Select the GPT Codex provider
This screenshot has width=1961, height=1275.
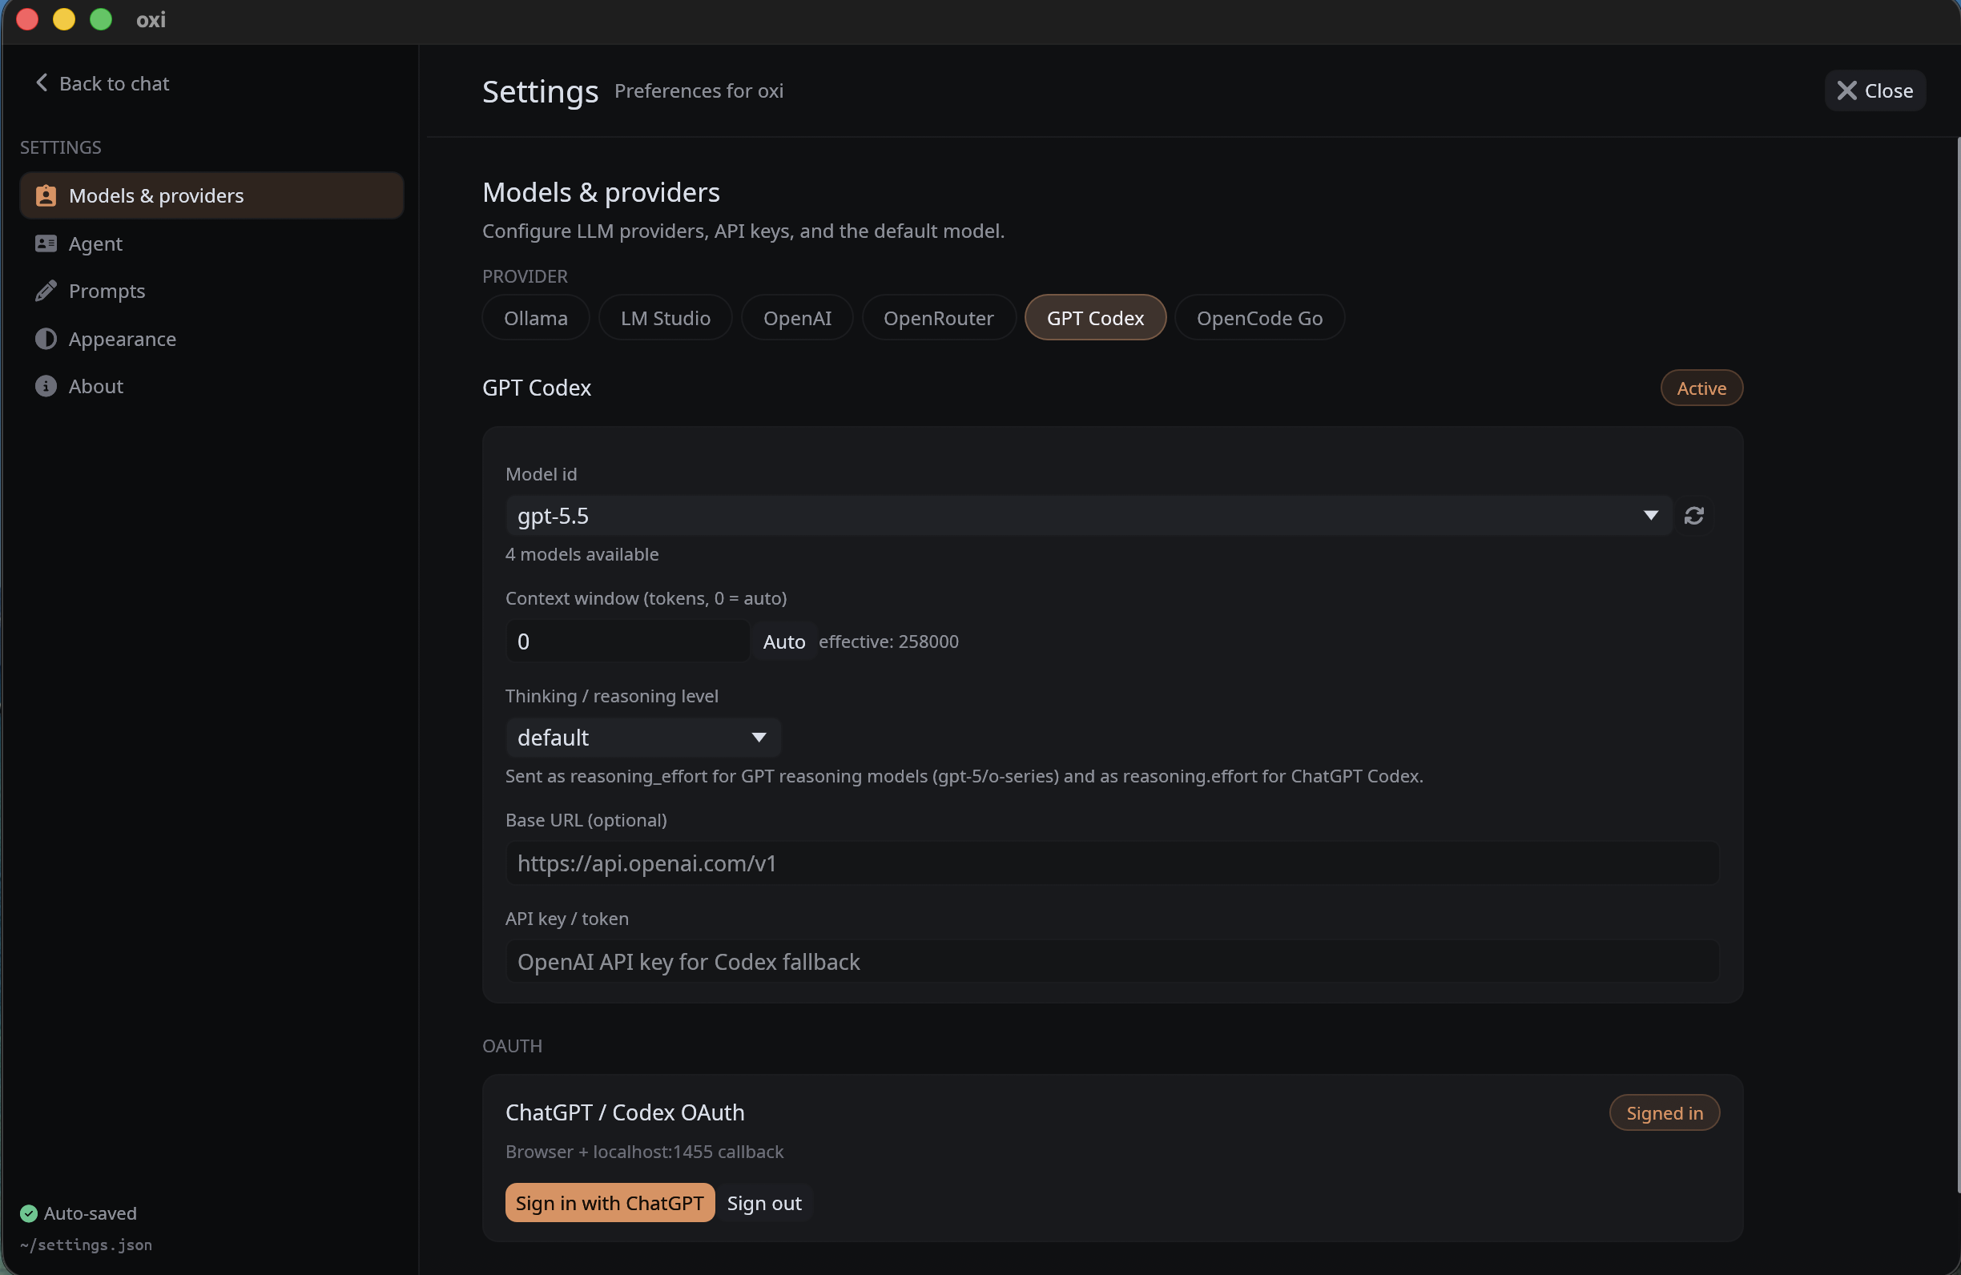click(x=1095, y=318)
